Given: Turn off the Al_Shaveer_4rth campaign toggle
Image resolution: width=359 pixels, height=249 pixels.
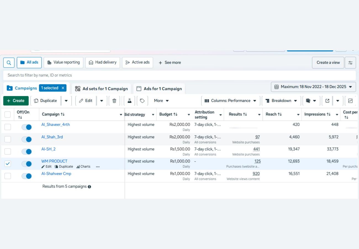Looking at the screenshot, I should pos(27,127).
